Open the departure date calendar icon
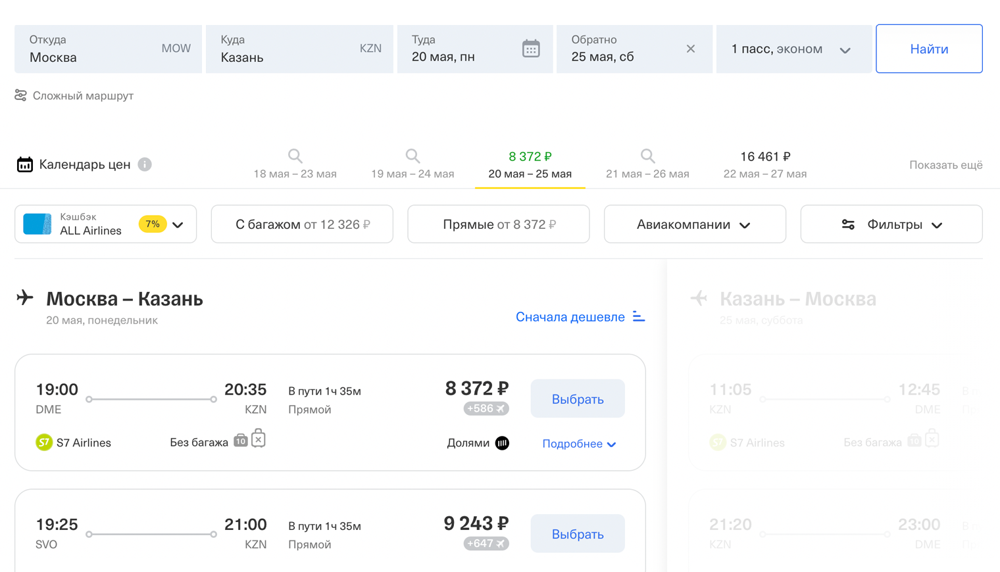The image size is (1000, 572). [x=531, y=49]
